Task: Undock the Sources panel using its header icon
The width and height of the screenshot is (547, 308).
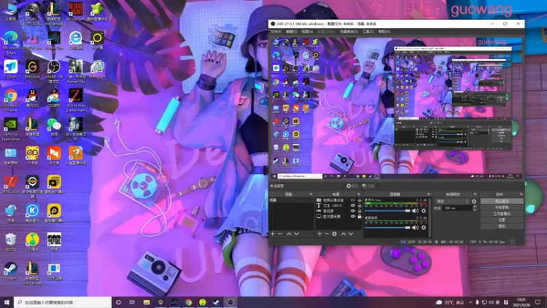Action: click(358, 194)
